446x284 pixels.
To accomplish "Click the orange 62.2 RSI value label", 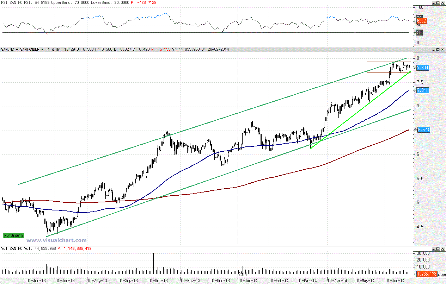I will pyautogui.click(x=421, y=21).
